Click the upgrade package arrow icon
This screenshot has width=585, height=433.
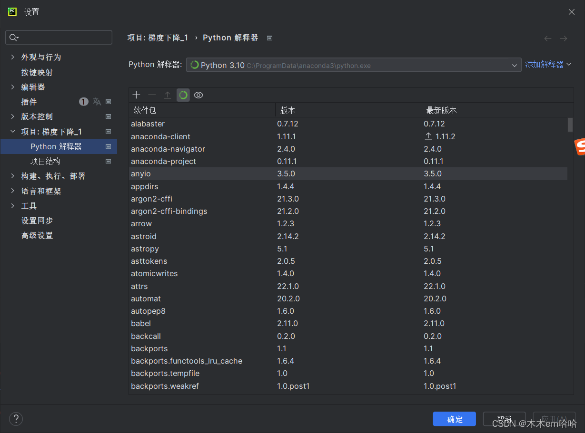click(x=168, y=95)
